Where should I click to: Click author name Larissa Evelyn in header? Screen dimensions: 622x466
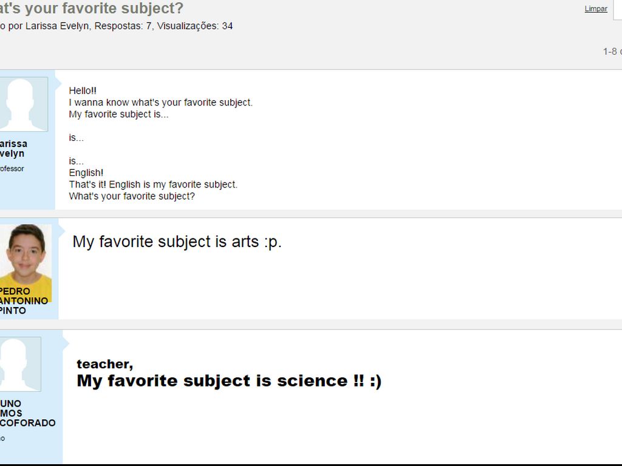click(58, 26)
